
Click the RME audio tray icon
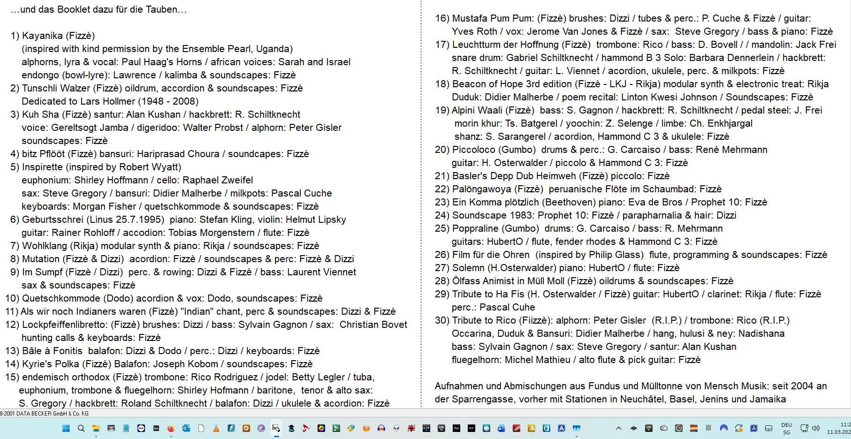[x=694, y=428]
